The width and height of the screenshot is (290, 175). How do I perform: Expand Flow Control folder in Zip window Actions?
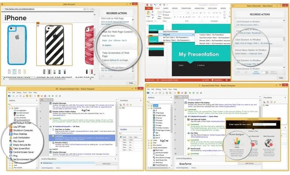coord(149,145)
